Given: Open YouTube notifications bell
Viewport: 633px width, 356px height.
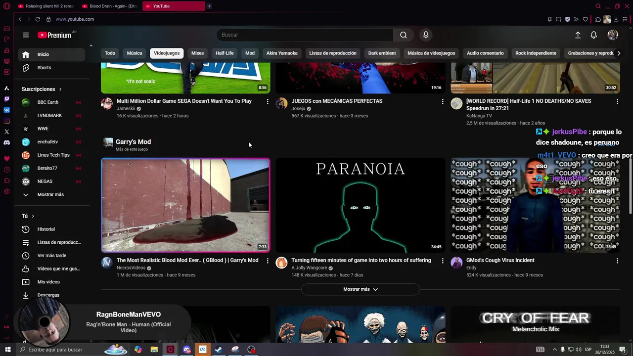Looking at the screenshot, I should tap(594, 35).
